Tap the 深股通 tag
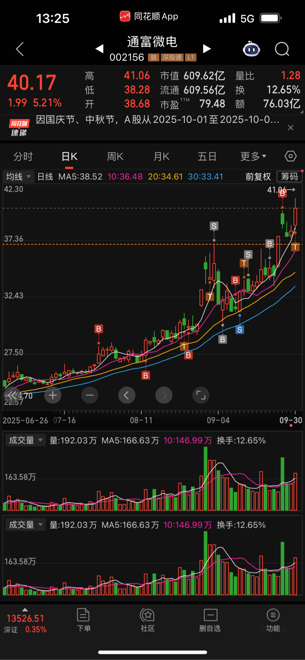The width and height of the screenshot is (305, 660). coord(172,58)
